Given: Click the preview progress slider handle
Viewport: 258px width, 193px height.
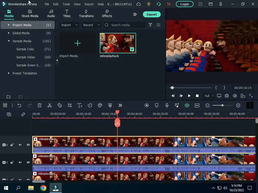Looking at the screenshot, I should coord(172,88).
